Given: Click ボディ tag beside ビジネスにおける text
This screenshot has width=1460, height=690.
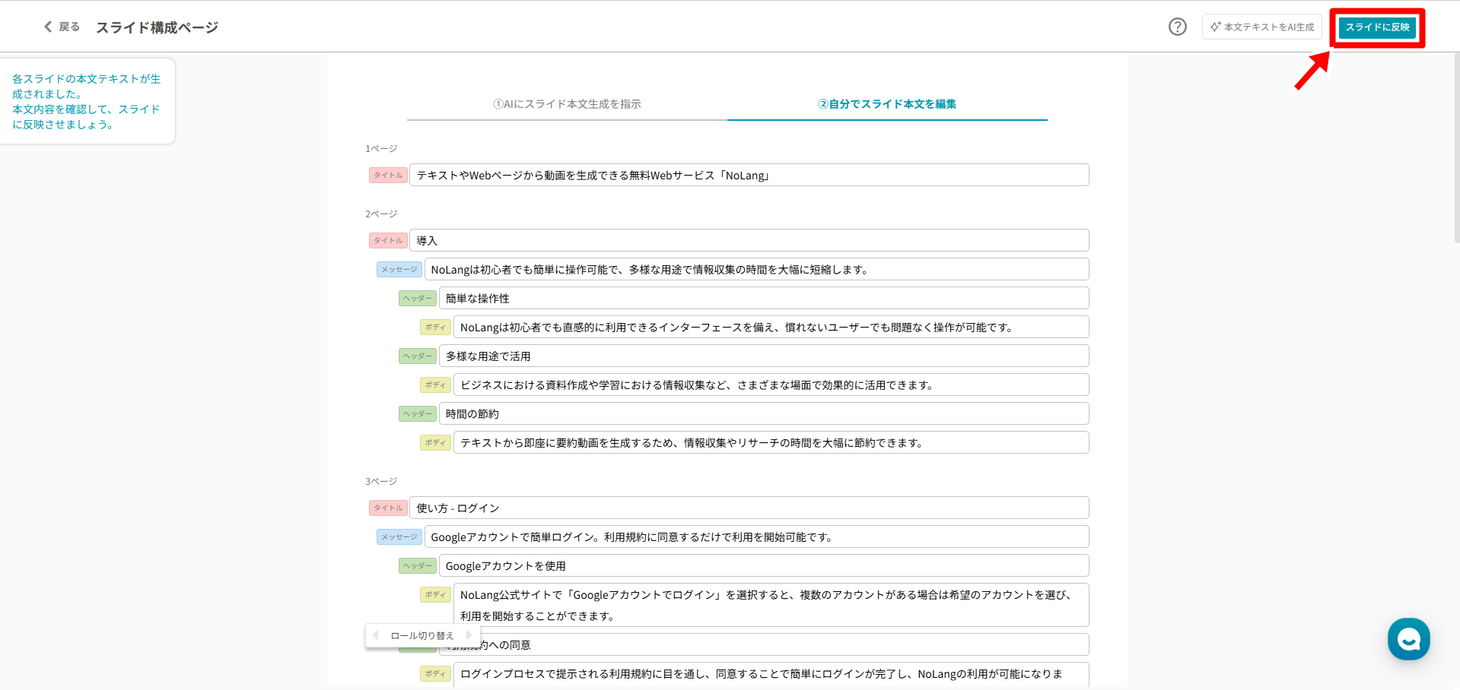Looking at the screenshot, I should click(x=435, y=385).
